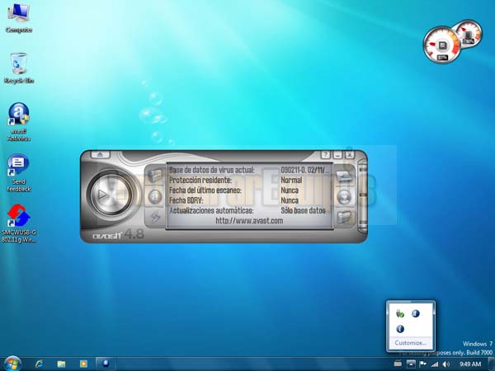Open the avast menu via eject-style button
Screen dimensions: 495x371
[101, 154]
